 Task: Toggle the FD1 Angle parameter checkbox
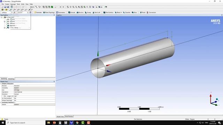[3, 96]
